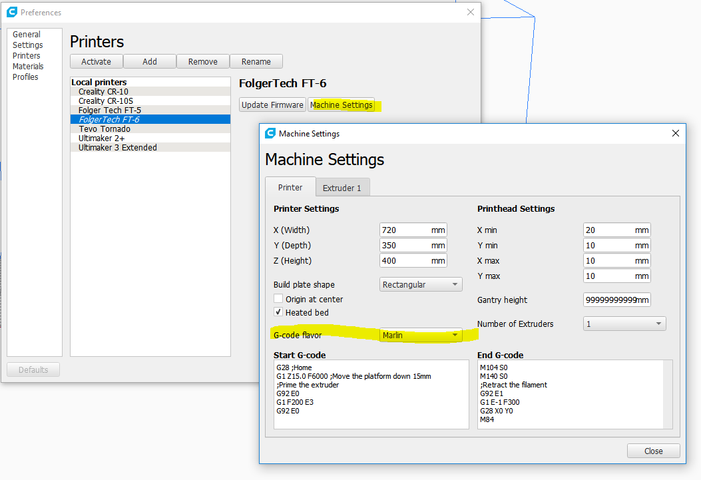The height and width of the screenshot is (480, 701).
Task: Open the Number of Extruders dropdown
Action: (624, 324)
